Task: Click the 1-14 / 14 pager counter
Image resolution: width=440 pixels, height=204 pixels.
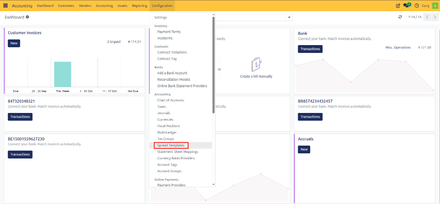Action: 415,17
